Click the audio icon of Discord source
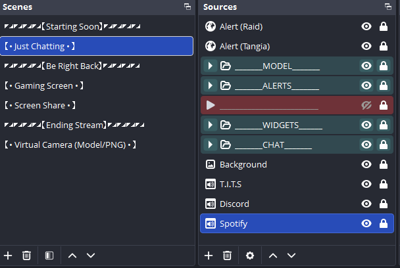This screenshot has width=400, height=268. click(x=211, y=204)
